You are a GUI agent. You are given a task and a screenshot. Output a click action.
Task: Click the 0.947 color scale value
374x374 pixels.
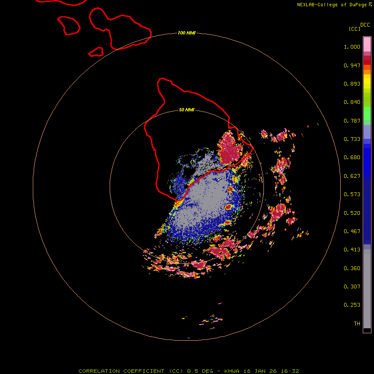coord(352,65)
